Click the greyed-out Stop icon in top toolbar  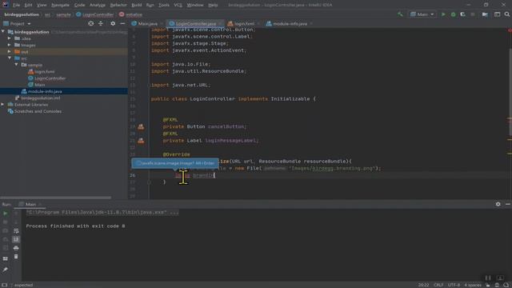473,14
